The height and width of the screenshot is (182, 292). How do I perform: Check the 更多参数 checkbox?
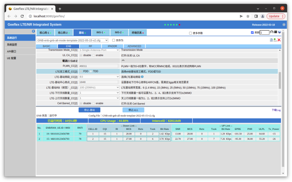point(190,33)
